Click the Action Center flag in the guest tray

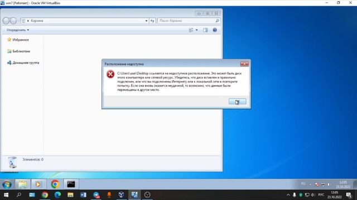tap(317, 184)
